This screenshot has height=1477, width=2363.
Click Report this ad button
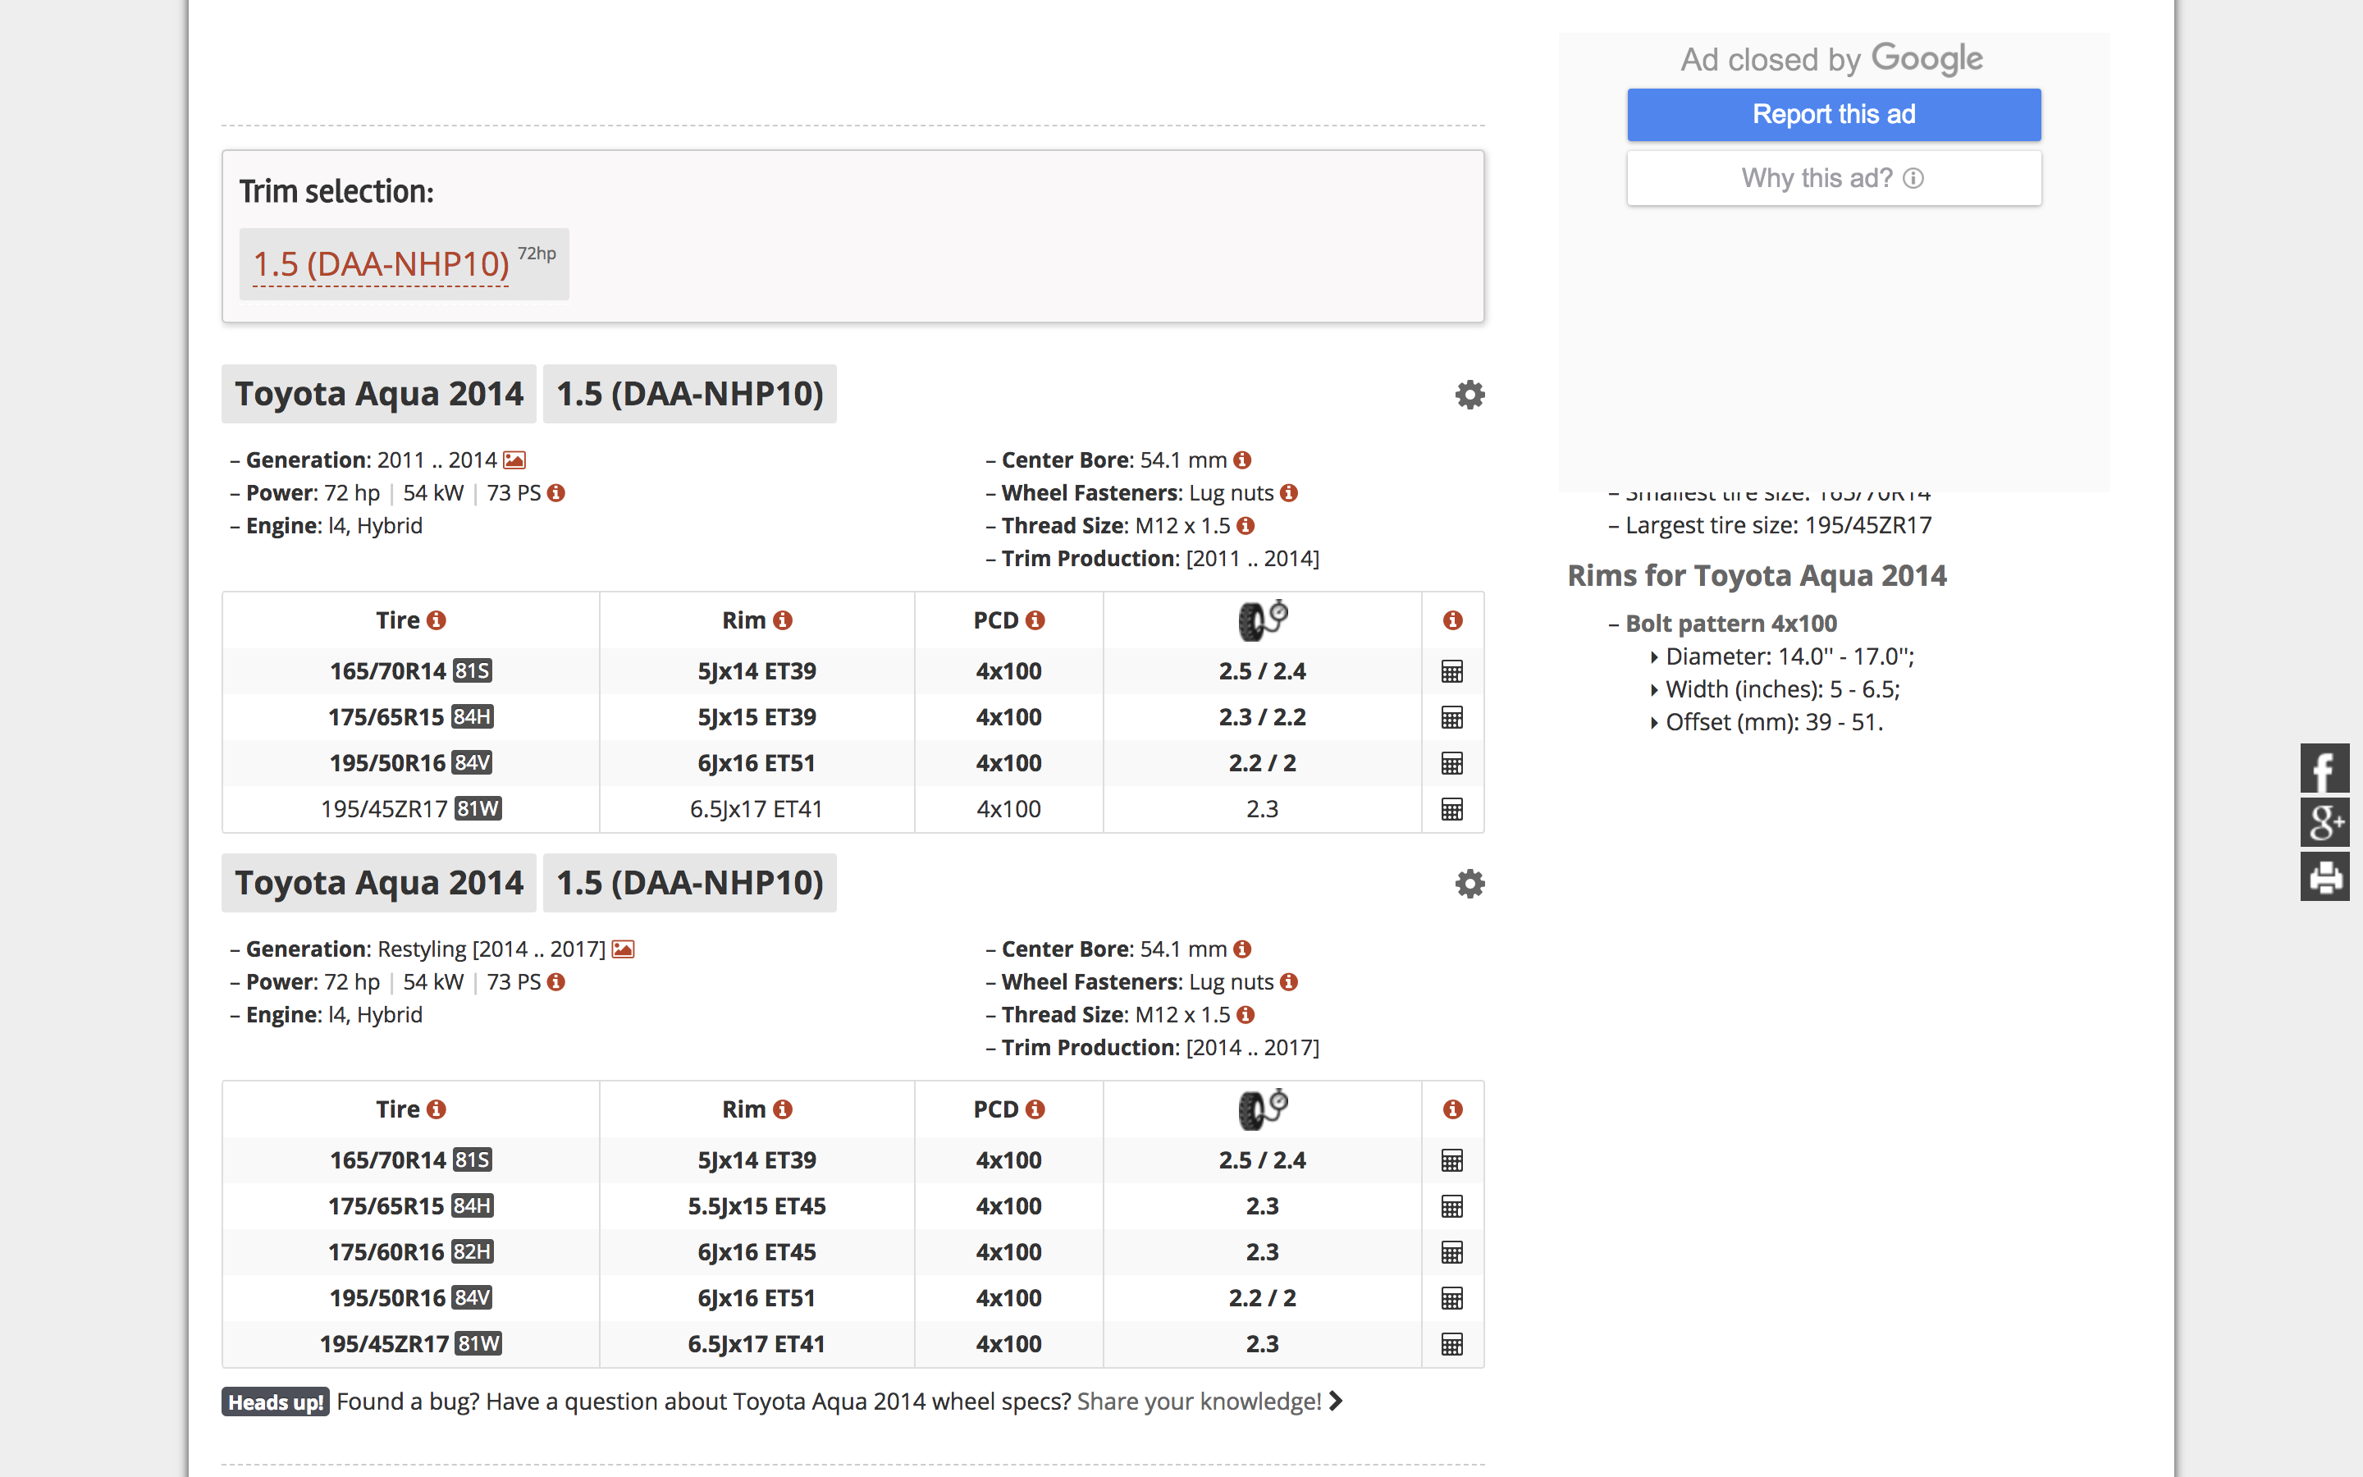point(1834,114)
